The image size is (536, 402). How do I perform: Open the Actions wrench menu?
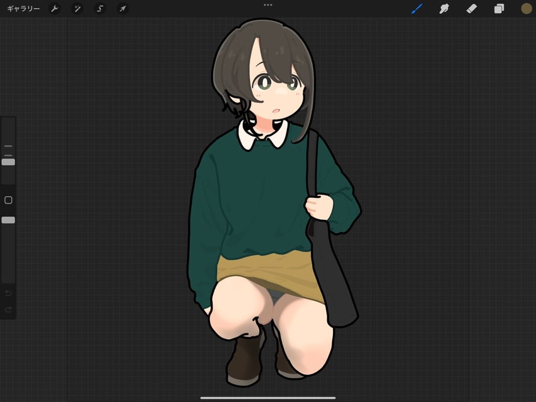click(54, 9)
